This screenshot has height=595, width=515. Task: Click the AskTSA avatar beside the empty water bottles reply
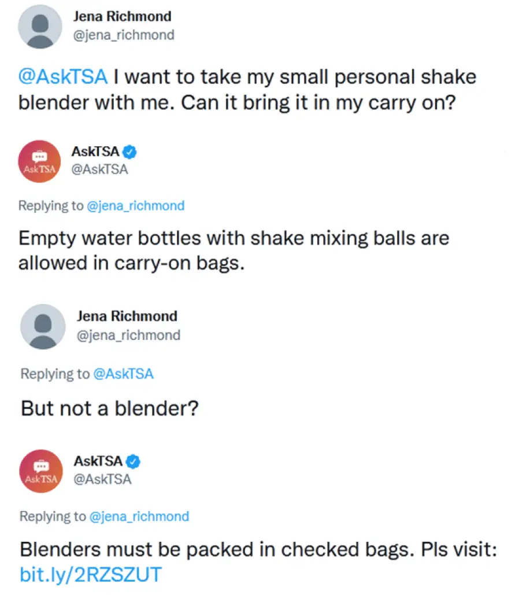(39, 161)
